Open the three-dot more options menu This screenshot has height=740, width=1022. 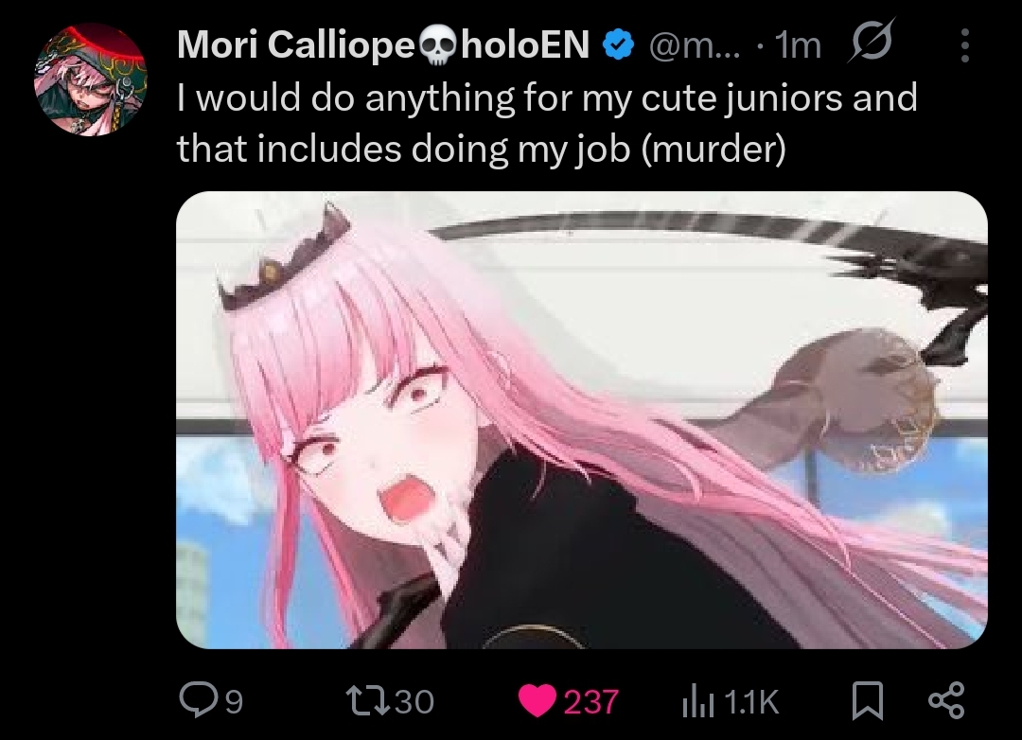coord(965,45)
